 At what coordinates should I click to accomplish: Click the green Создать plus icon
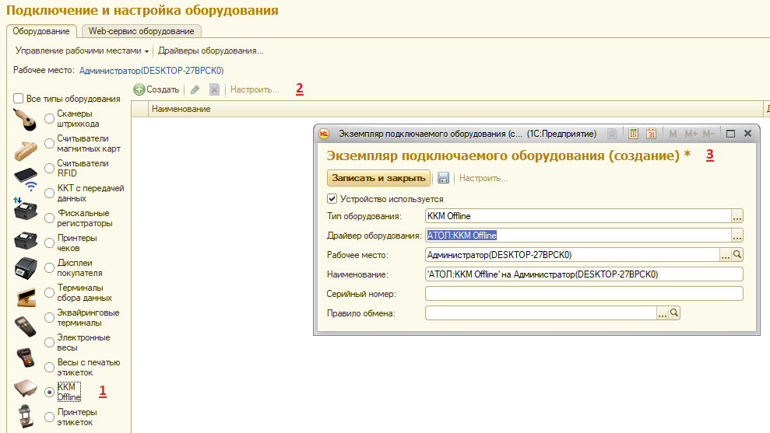tap(139, 89)
